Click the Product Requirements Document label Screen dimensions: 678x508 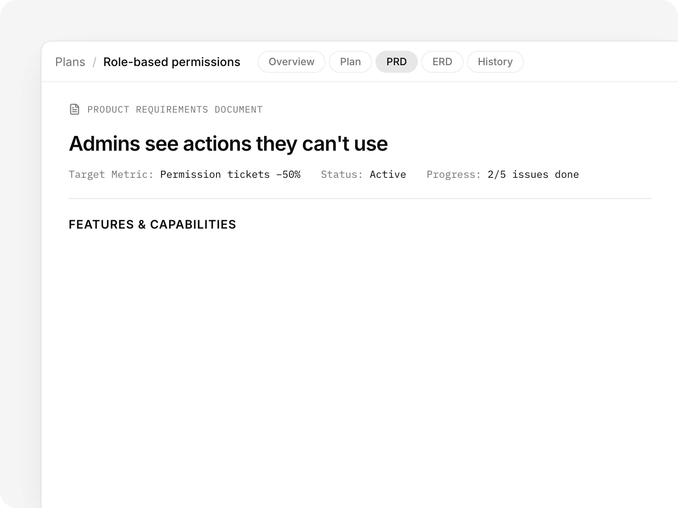175,110
